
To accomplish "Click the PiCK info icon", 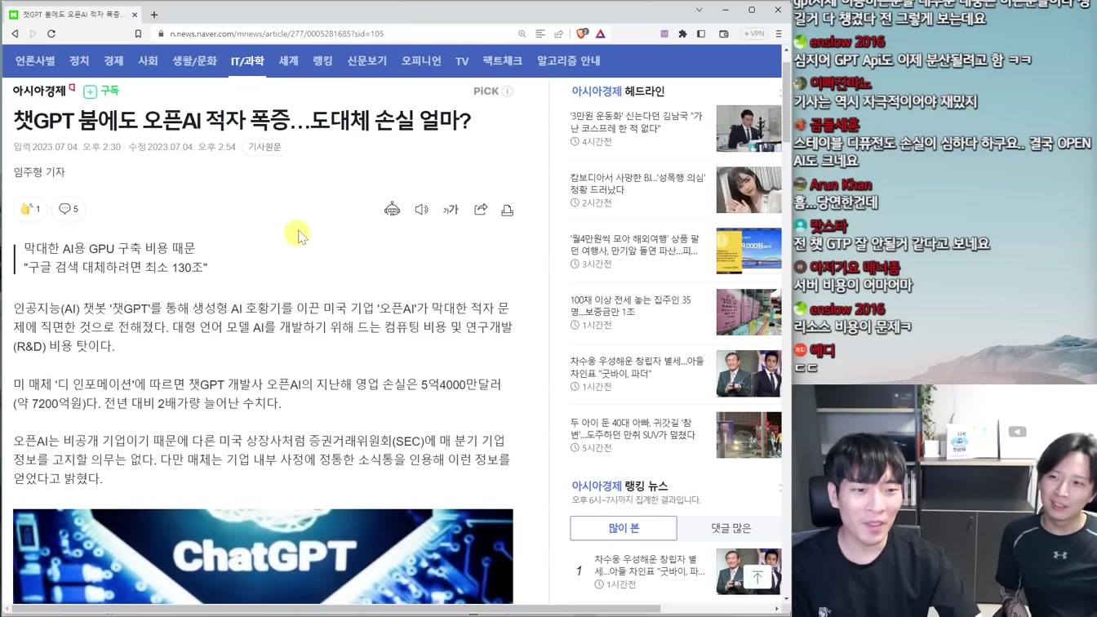I will tap(508, 91).
